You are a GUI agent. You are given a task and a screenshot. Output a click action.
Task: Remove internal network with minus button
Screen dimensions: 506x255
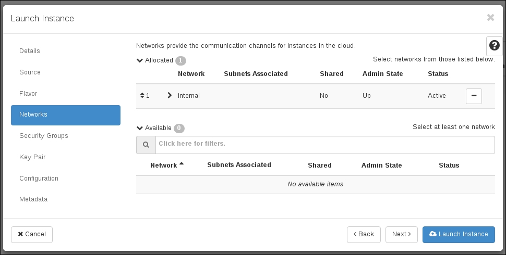473,96
